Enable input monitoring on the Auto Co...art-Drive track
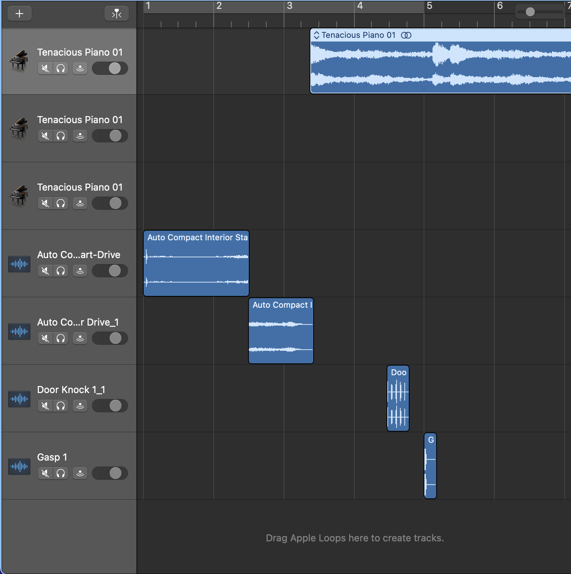Image resolution: width=571 pixels, height=574 pixels. [x=80, y=271]
